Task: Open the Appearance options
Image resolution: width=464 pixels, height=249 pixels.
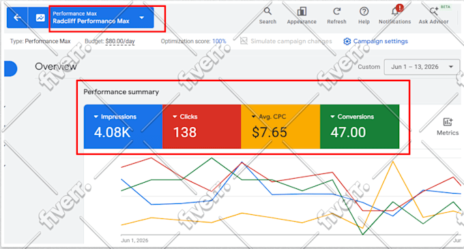Action: pyautogui.click(x=302, y=16)
